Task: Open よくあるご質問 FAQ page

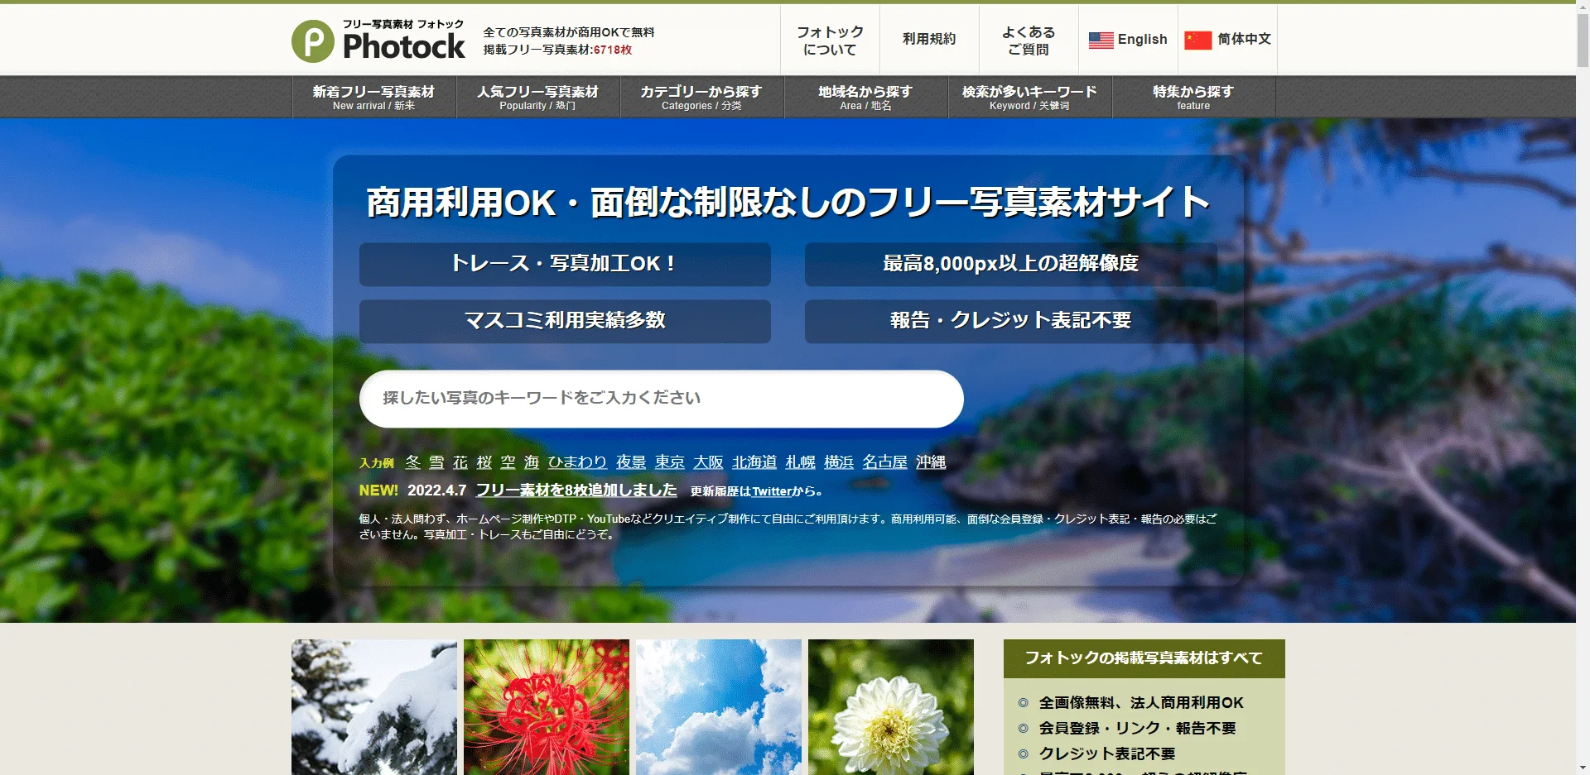Action: point(1029,41)
